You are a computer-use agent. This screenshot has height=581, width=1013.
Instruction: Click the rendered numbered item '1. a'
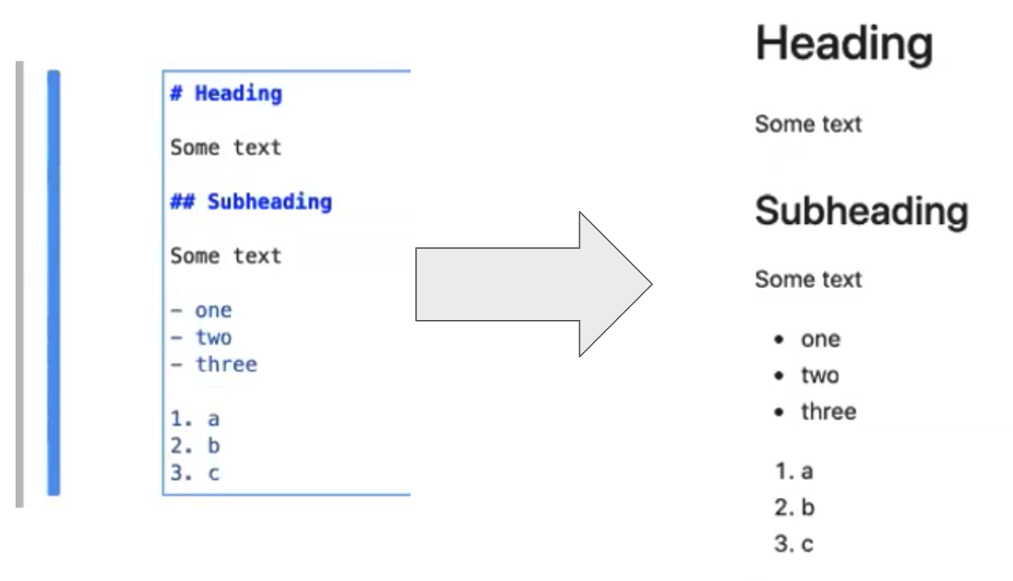[794, 472]
